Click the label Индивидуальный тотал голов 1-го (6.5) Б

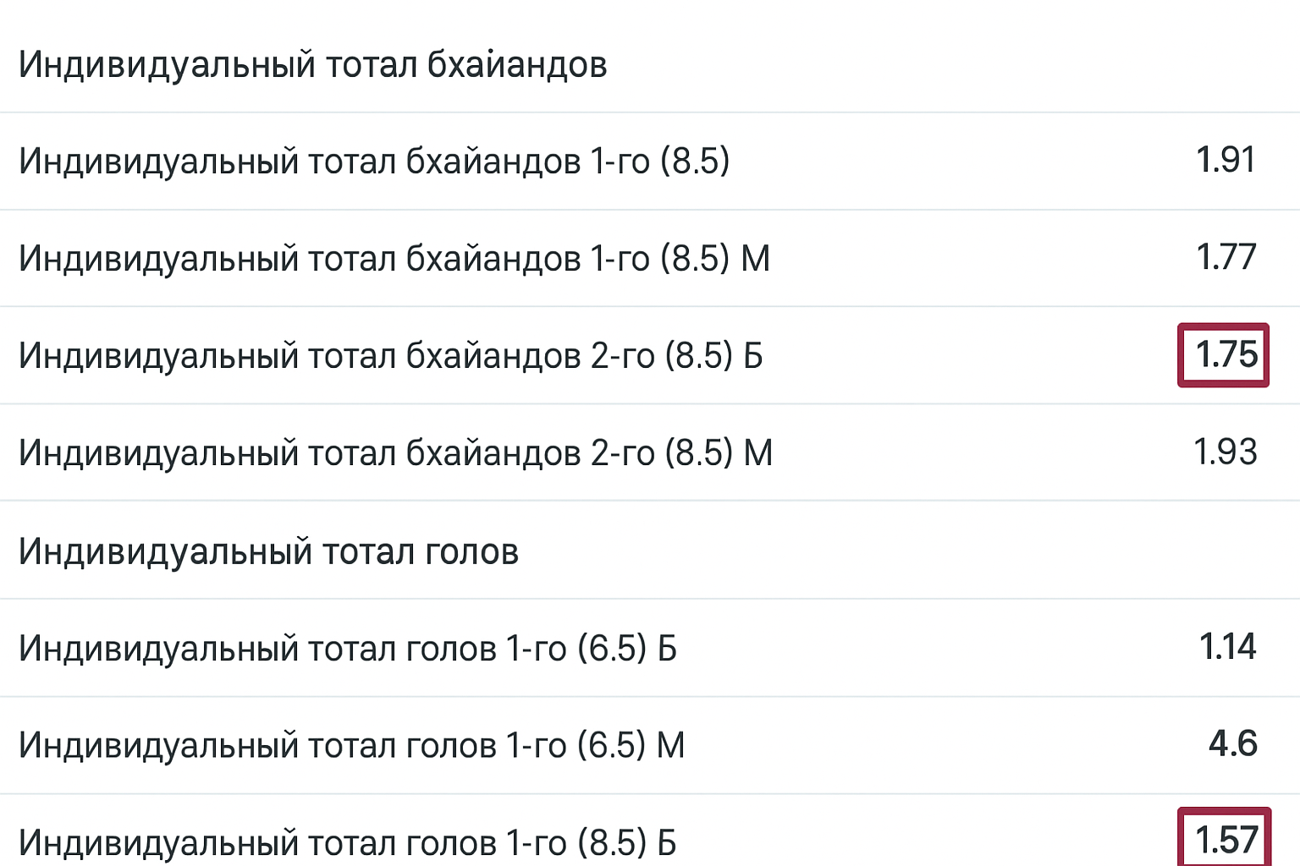(348, 649)
